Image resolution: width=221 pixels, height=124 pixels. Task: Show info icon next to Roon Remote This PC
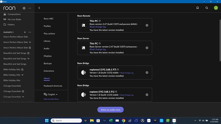[100, 21]
